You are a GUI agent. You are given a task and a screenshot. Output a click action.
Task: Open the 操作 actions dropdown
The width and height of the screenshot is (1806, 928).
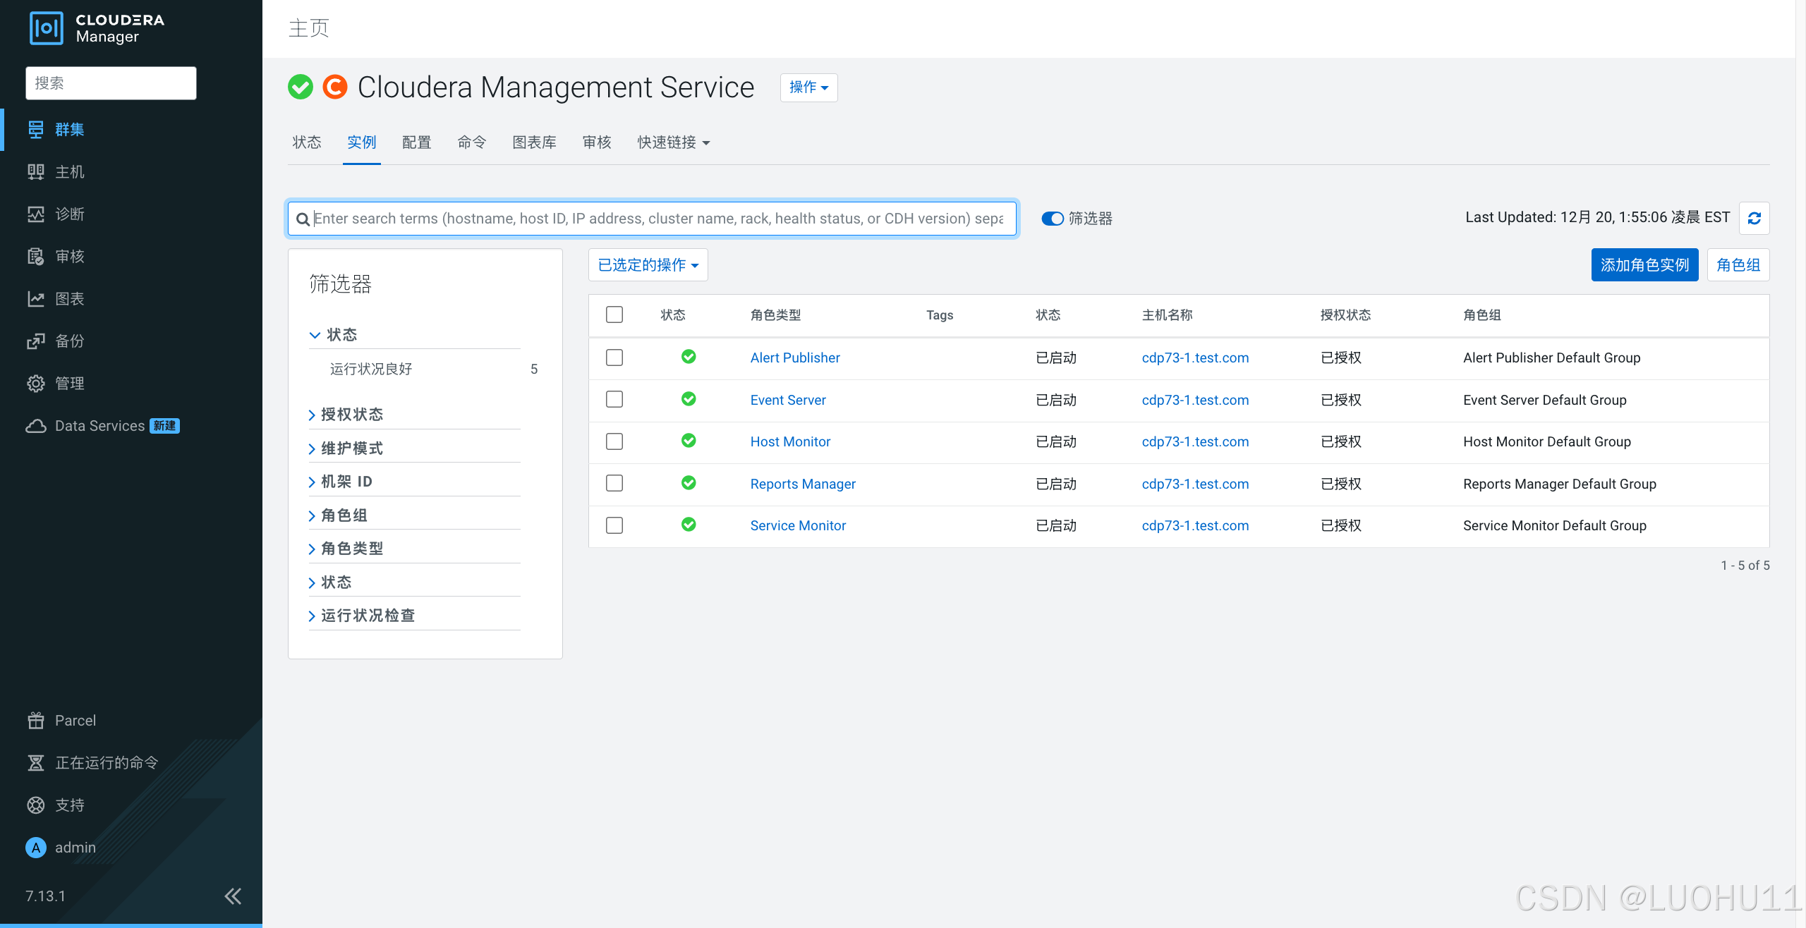point(808,87)
